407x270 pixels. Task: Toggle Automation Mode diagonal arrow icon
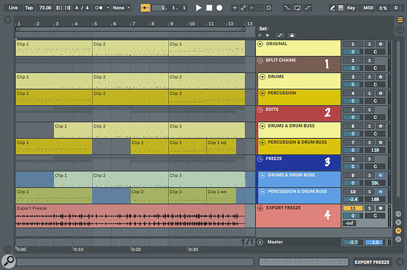point(280,35)
